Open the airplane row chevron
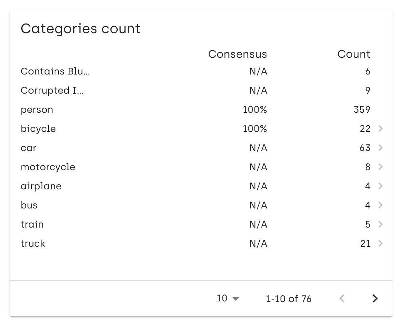The height and width of the screenshot is (326, 405). pos(380,186)
